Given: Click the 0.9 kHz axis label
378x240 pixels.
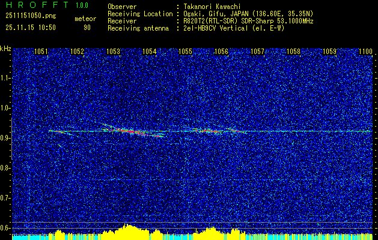Looking at the screenshot, I should (x=5, y=138).
